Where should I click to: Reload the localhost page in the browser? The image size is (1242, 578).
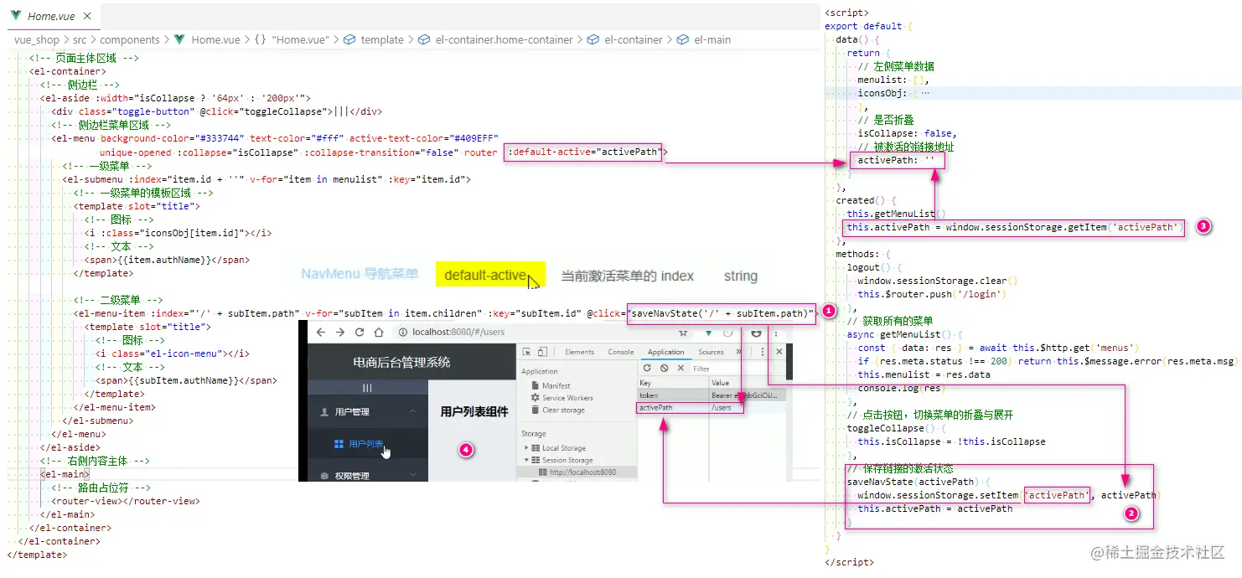point(359,333)
